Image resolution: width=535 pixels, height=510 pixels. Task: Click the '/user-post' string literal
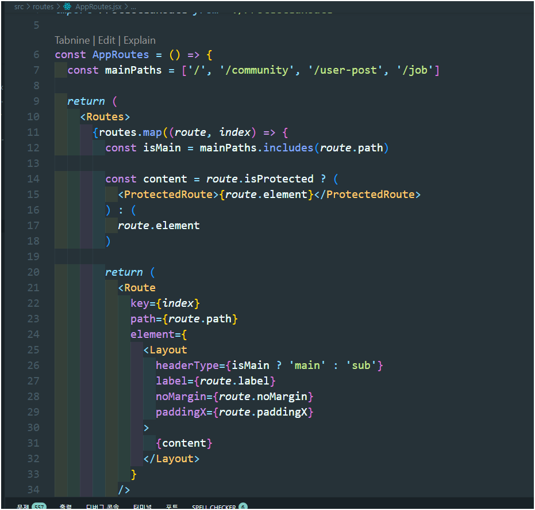click(x=345, y=70)
